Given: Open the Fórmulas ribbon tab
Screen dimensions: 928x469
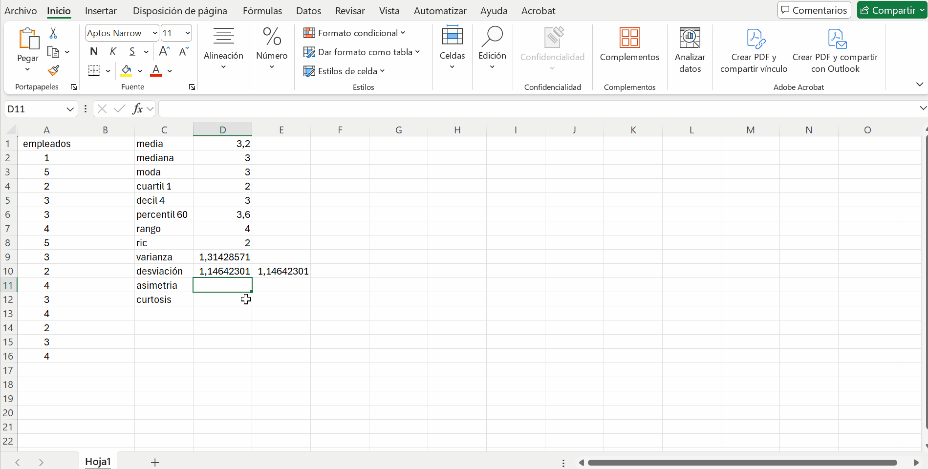Looking at the screenshot, I should point(262,11).
